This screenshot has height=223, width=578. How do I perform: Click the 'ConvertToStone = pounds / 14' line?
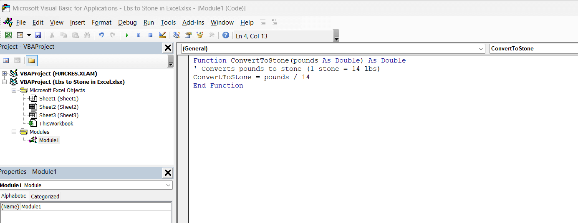point(252,77)
